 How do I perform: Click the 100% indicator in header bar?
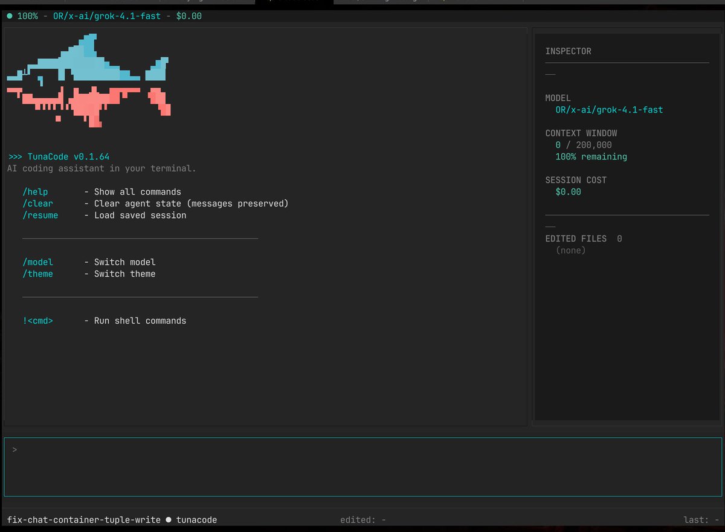pyautogui.click(x=27, y=16)
